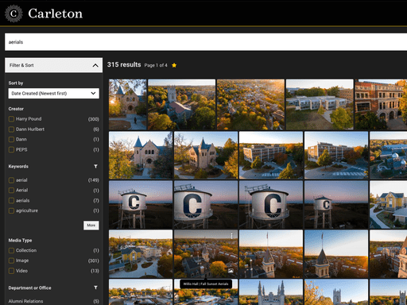Check the lowercase aerial keyword (149)
407x305 pixels.
coord(11,180)
